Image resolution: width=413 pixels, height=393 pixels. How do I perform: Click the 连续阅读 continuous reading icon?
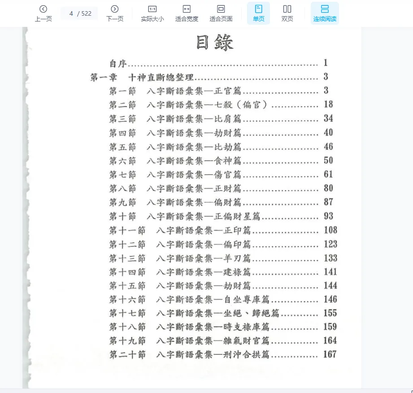point(325,9)
